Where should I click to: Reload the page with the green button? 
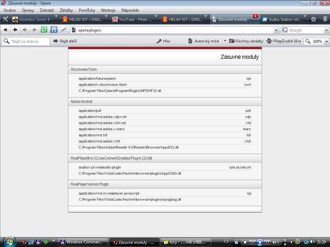[44, 30]
